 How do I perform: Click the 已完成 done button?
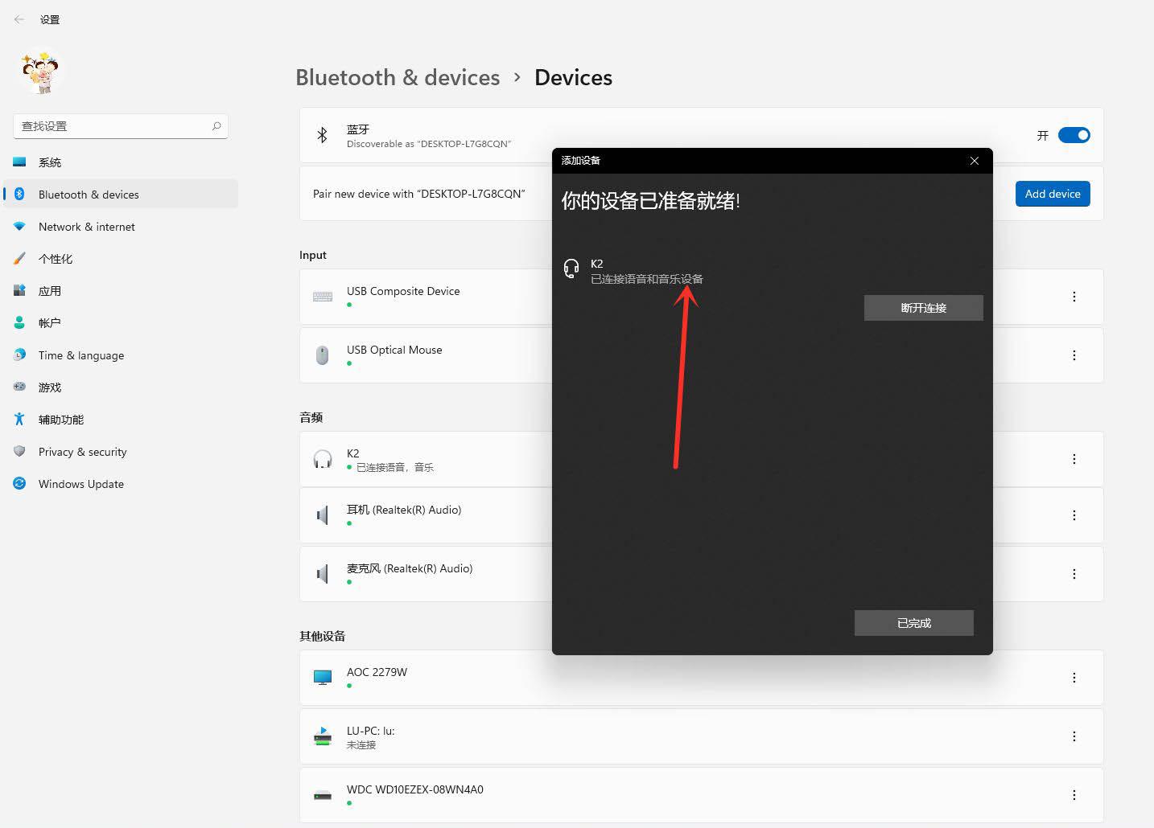pos(914,623)
